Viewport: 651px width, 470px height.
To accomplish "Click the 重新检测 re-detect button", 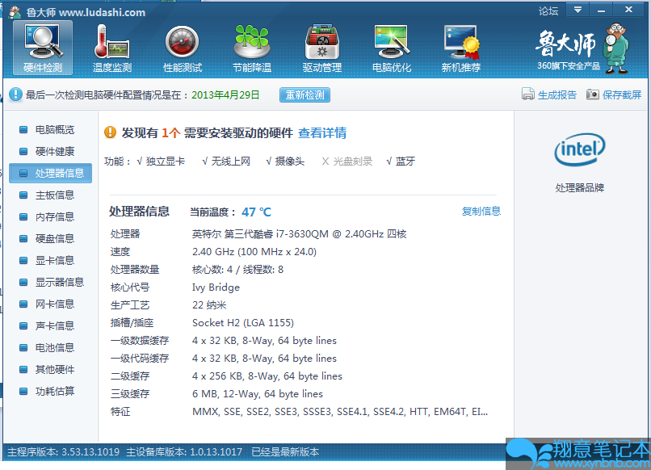I will tap(304, 95).
